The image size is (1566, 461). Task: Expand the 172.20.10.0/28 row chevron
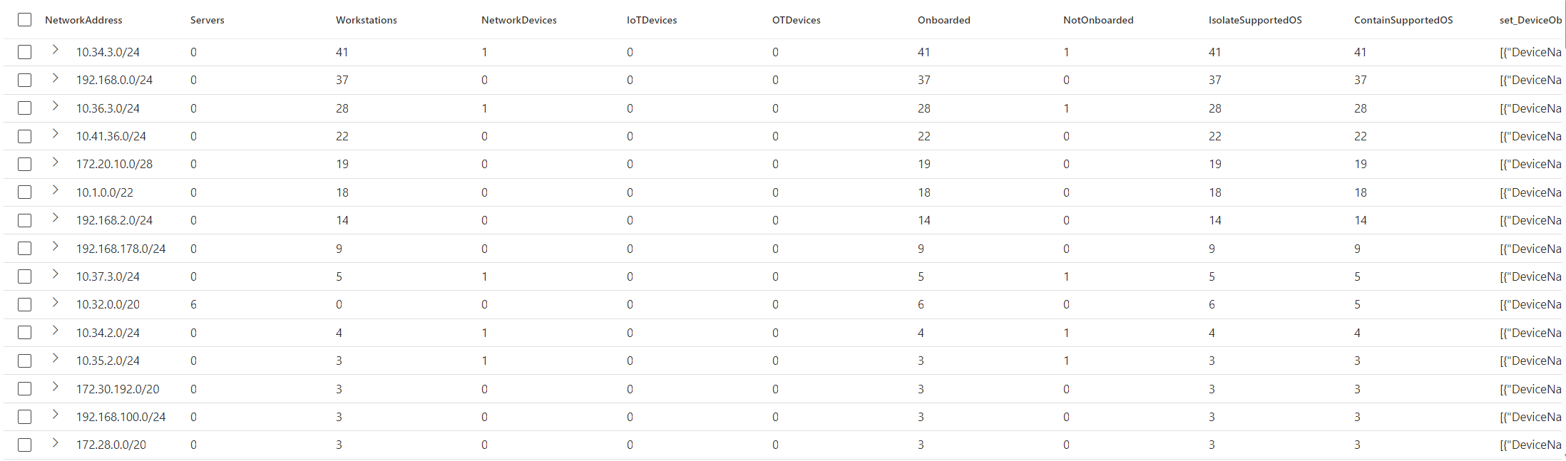[x=55, y=162]
